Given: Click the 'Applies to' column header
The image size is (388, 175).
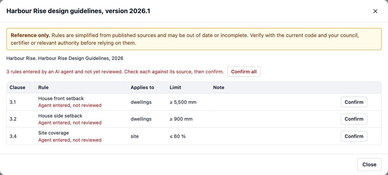Looking at the screenshot, I should pyautogui.click(x=142, y=87).
